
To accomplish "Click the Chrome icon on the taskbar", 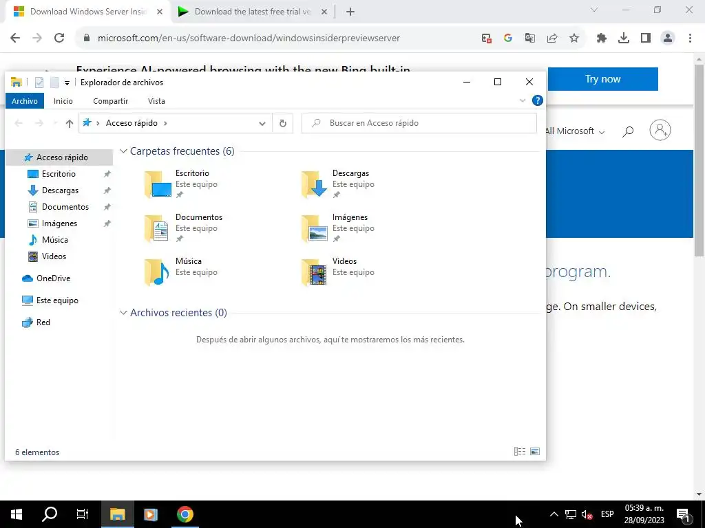I will pyautogui.click(x=185, y=514).
